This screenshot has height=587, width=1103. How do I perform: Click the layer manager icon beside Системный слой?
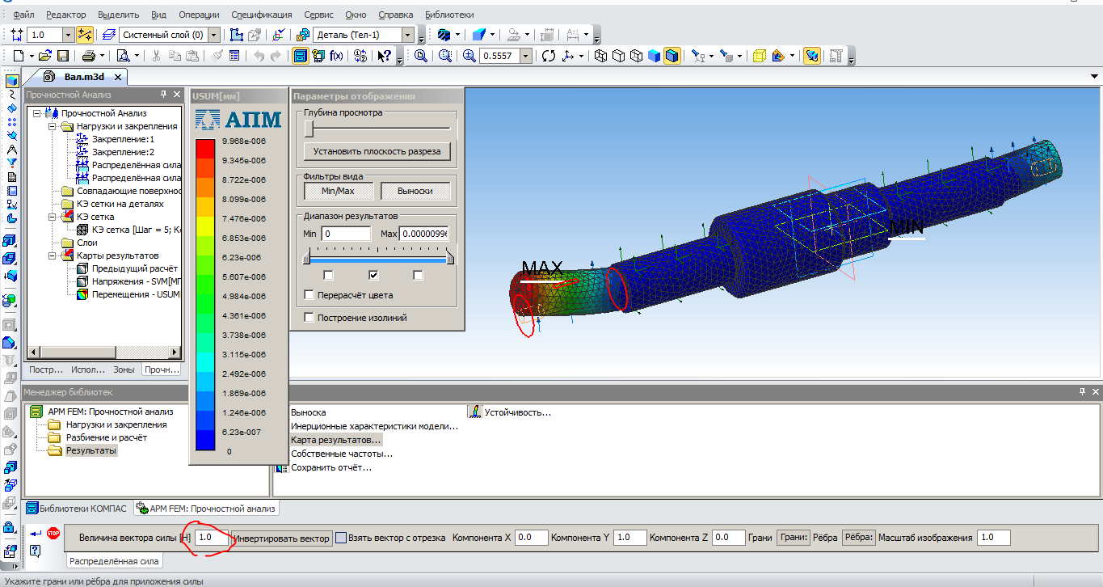click(x=109, y=35)
